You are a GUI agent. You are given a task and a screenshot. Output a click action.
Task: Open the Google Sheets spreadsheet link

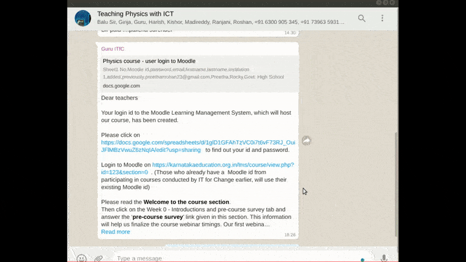(x=198, y=146)
